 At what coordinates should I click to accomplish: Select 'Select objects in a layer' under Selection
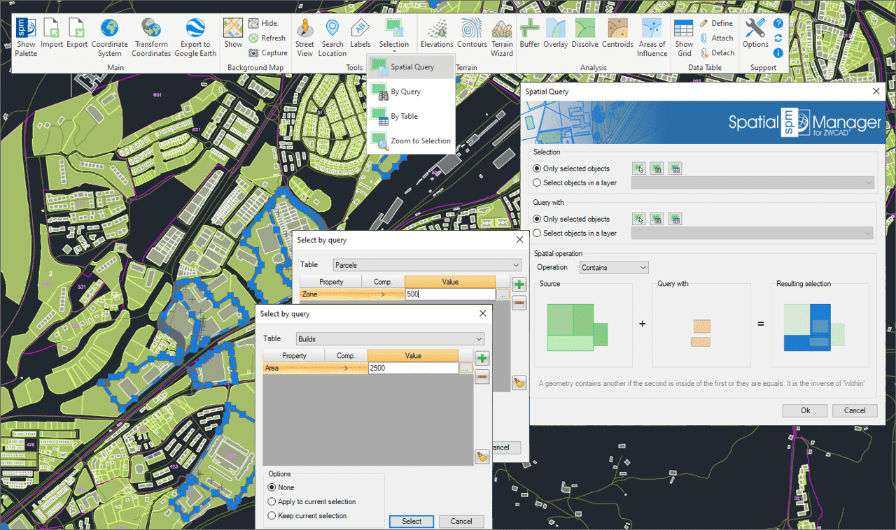575,182
